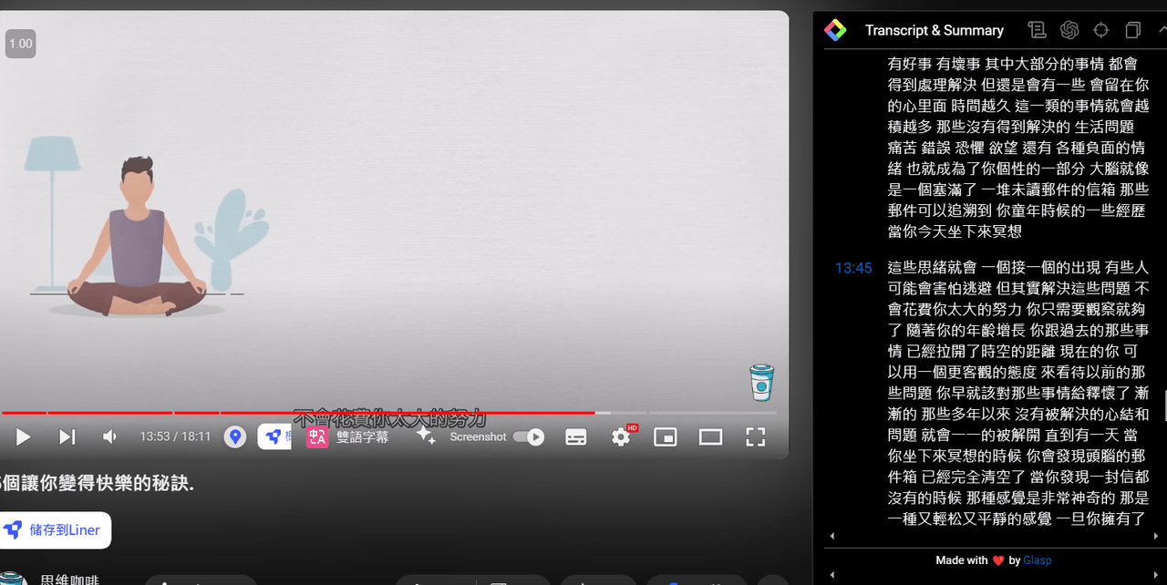The width and height of the screenshot is (1167, 585).
Task: Click the Glasp logo in the transcript panel
Action: (x=835, y=30)
